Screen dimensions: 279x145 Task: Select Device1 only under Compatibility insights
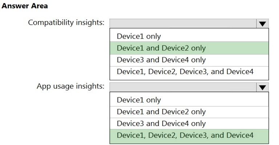[189, 36]
